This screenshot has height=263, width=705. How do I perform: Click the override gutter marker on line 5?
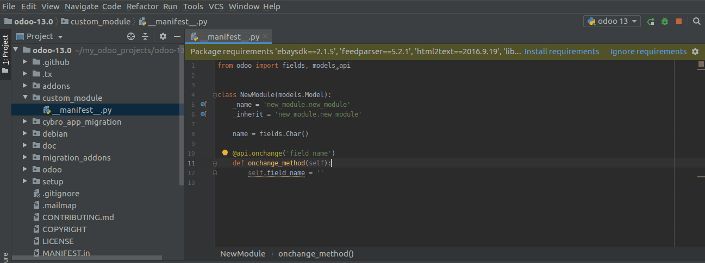point(204,104)
